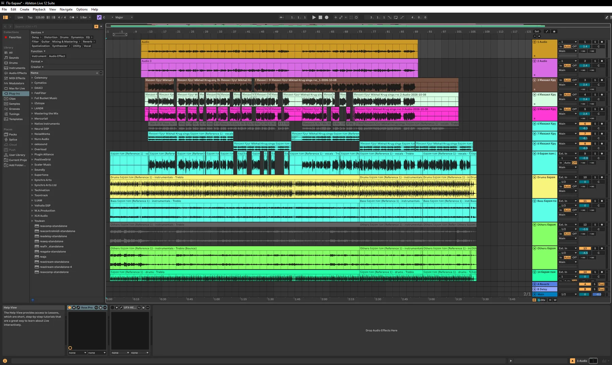This screenshot has width=612, height=365.
Task: Set track 1 Audio monitor to In
Action: click(561, 46)
